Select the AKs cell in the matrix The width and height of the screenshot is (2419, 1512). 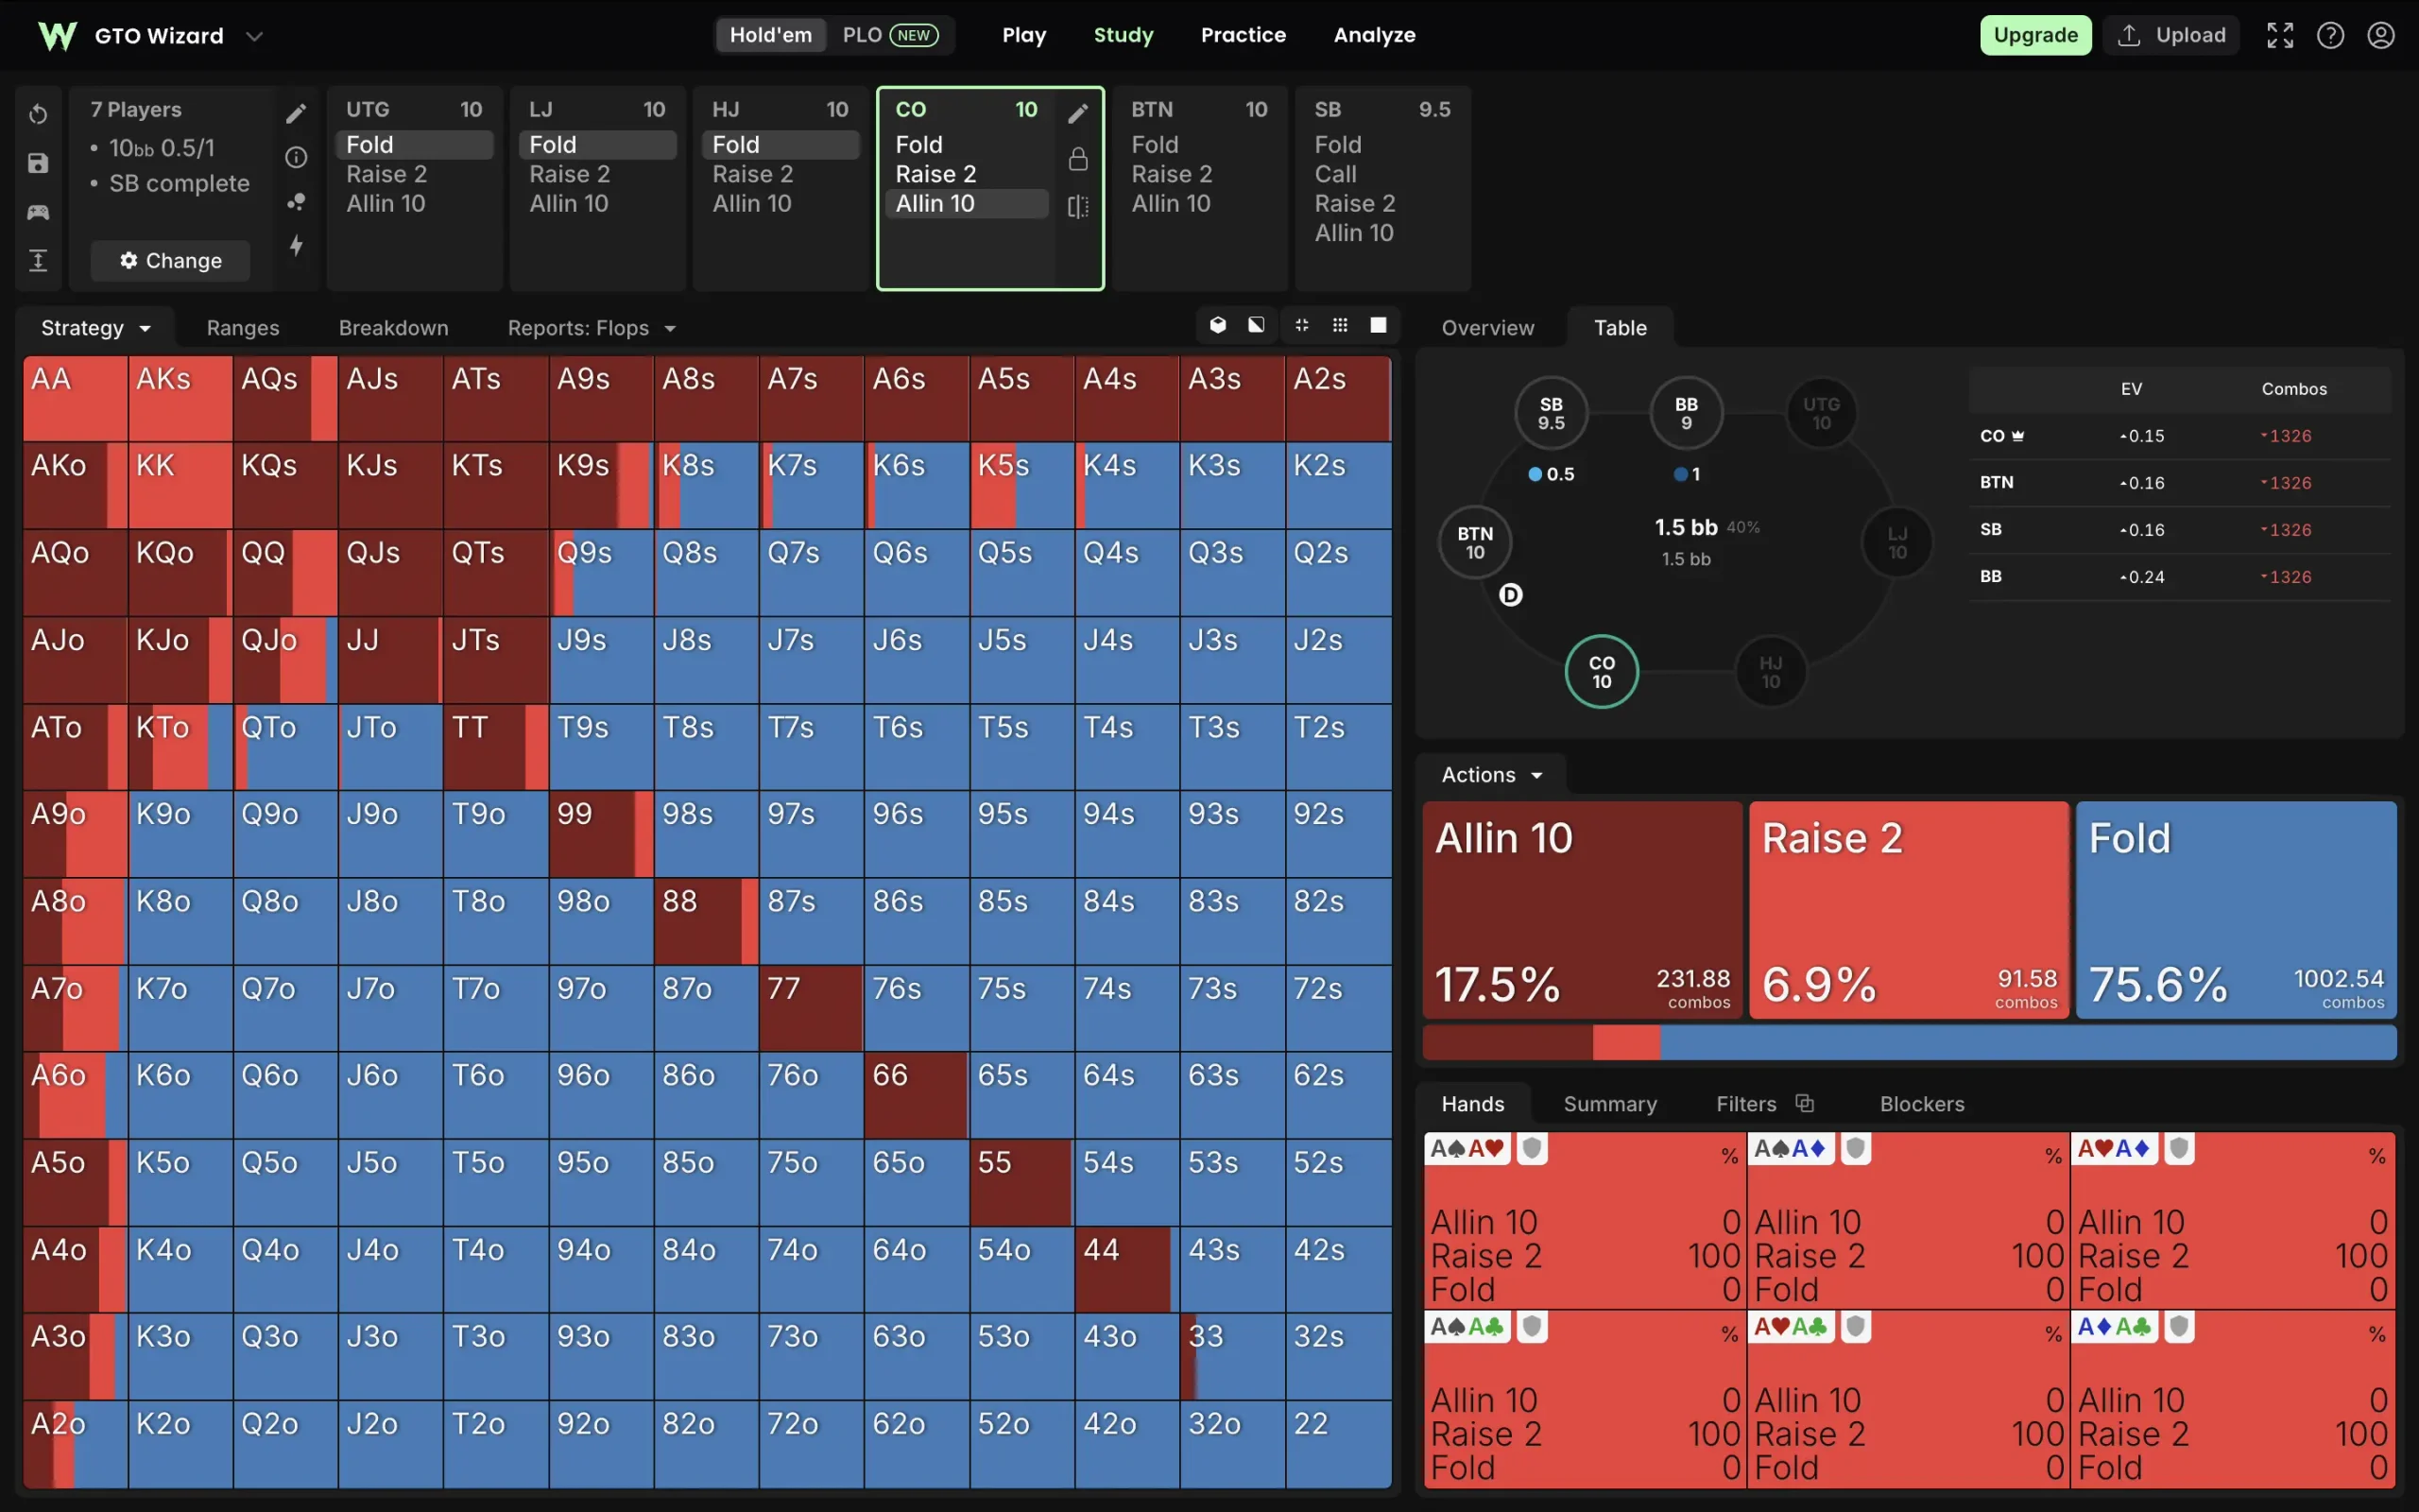[x=180, y=398]
